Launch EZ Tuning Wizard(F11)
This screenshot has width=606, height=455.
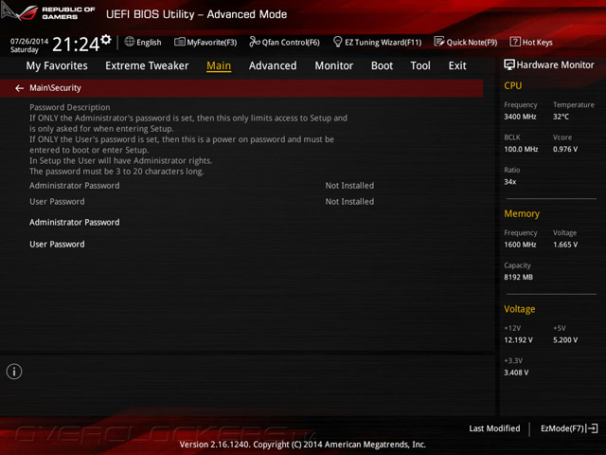(x=383, y=42)
